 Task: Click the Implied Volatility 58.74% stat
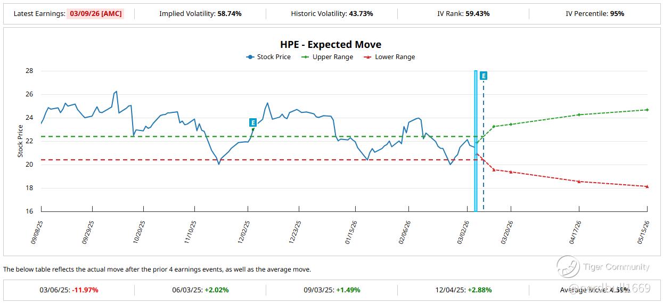coord(200,13)
